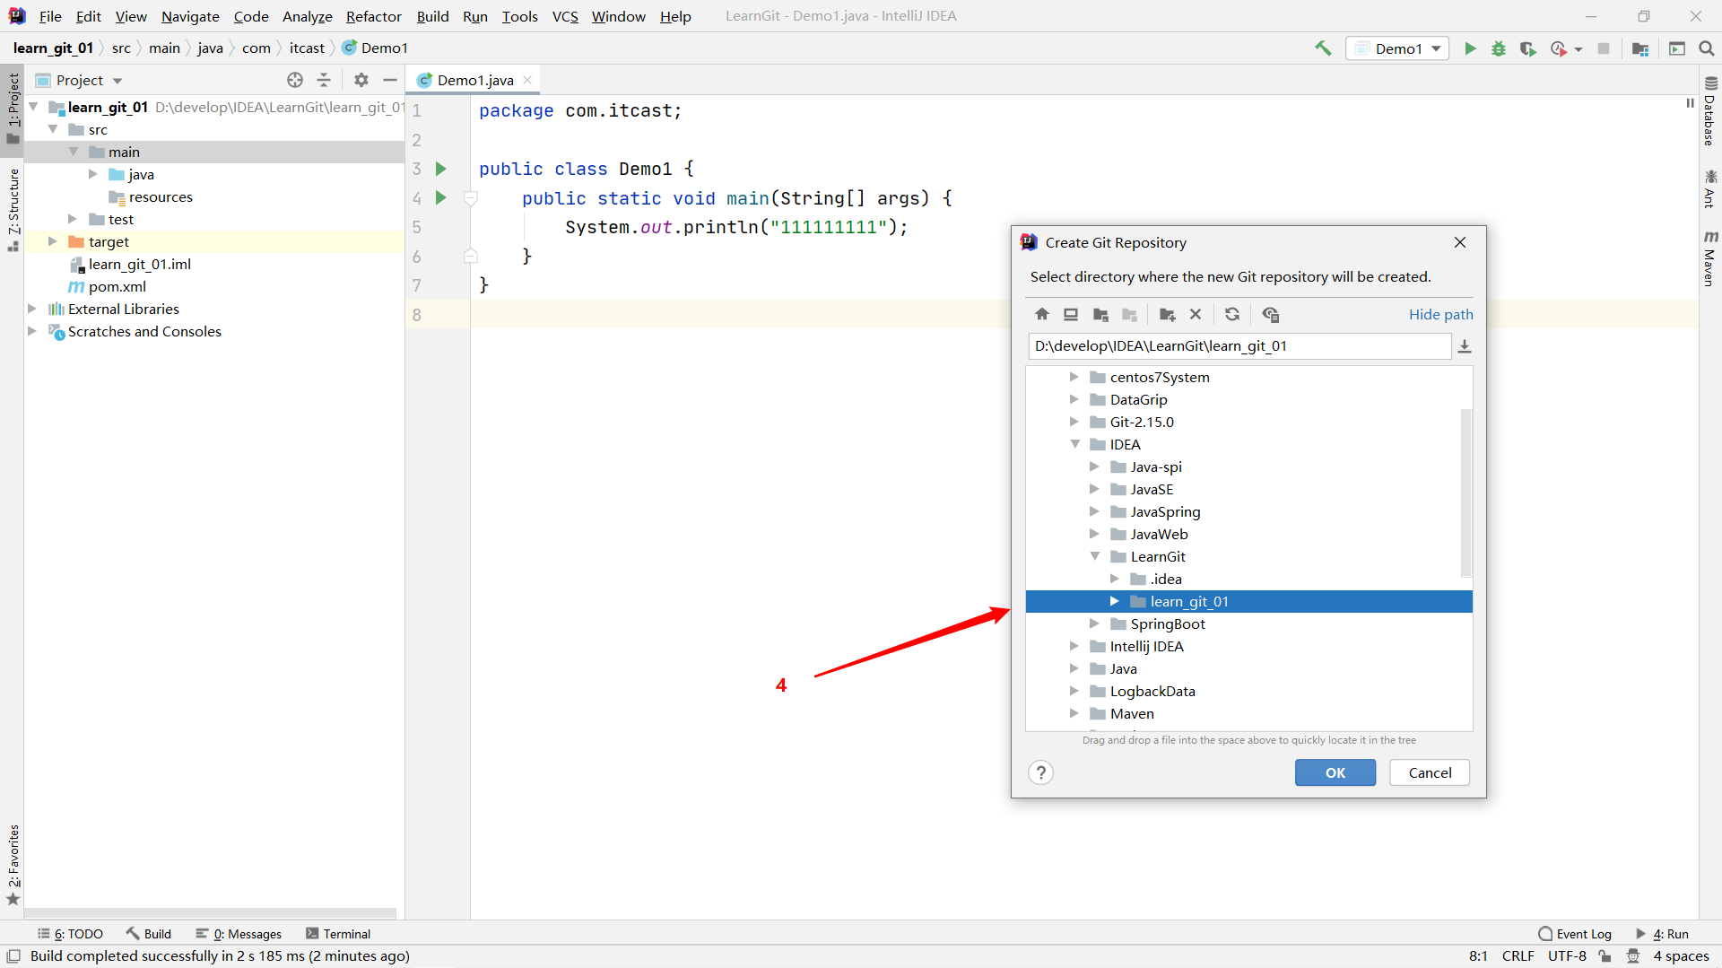
Task: Close the Demo1.java editor tab
Action: (527, 80)
